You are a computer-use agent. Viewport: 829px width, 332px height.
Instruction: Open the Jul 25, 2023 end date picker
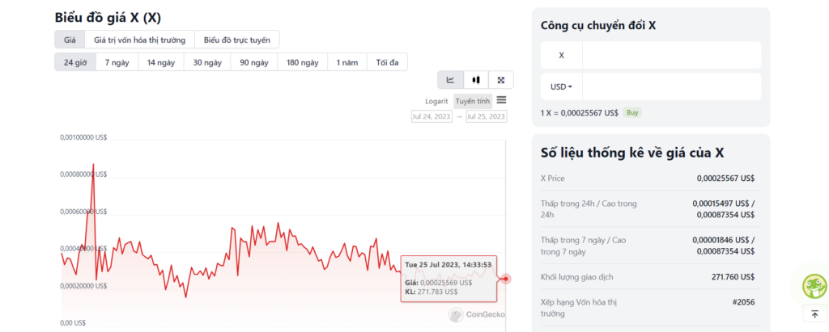pos(486,116)
